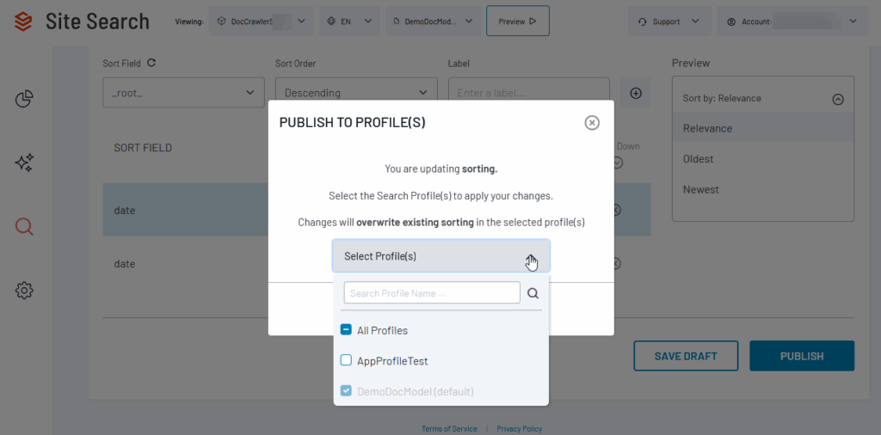Click the Site Search logo icon

click(x=23, y=21)
